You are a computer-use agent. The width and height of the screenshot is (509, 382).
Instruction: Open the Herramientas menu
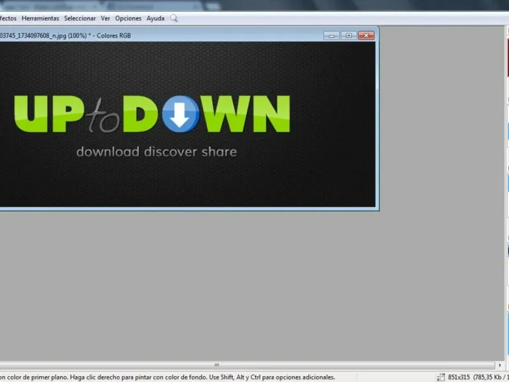click(40, 18)
